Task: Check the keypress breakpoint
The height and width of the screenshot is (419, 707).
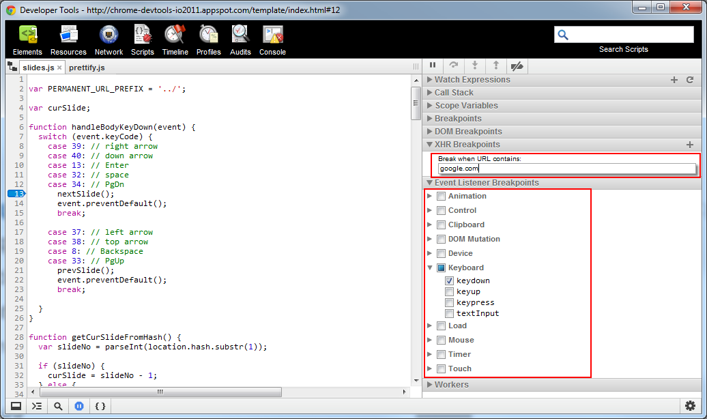Action: point(450,302)
